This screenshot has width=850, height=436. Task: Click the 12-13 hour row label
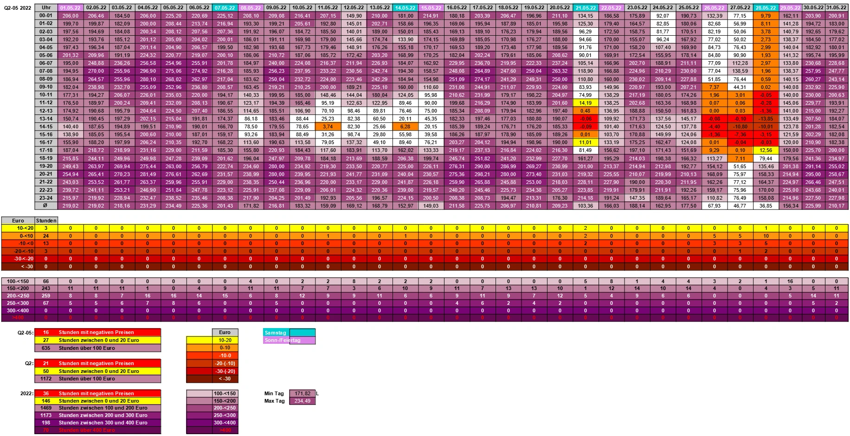[46, 111]
